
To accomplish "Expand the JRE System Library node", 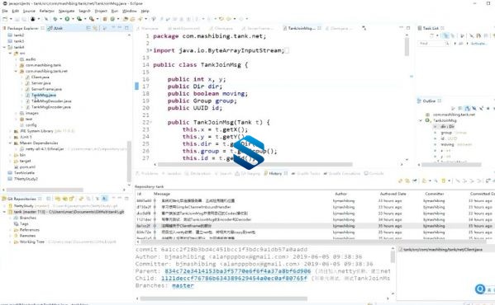I will click(10, 131).
